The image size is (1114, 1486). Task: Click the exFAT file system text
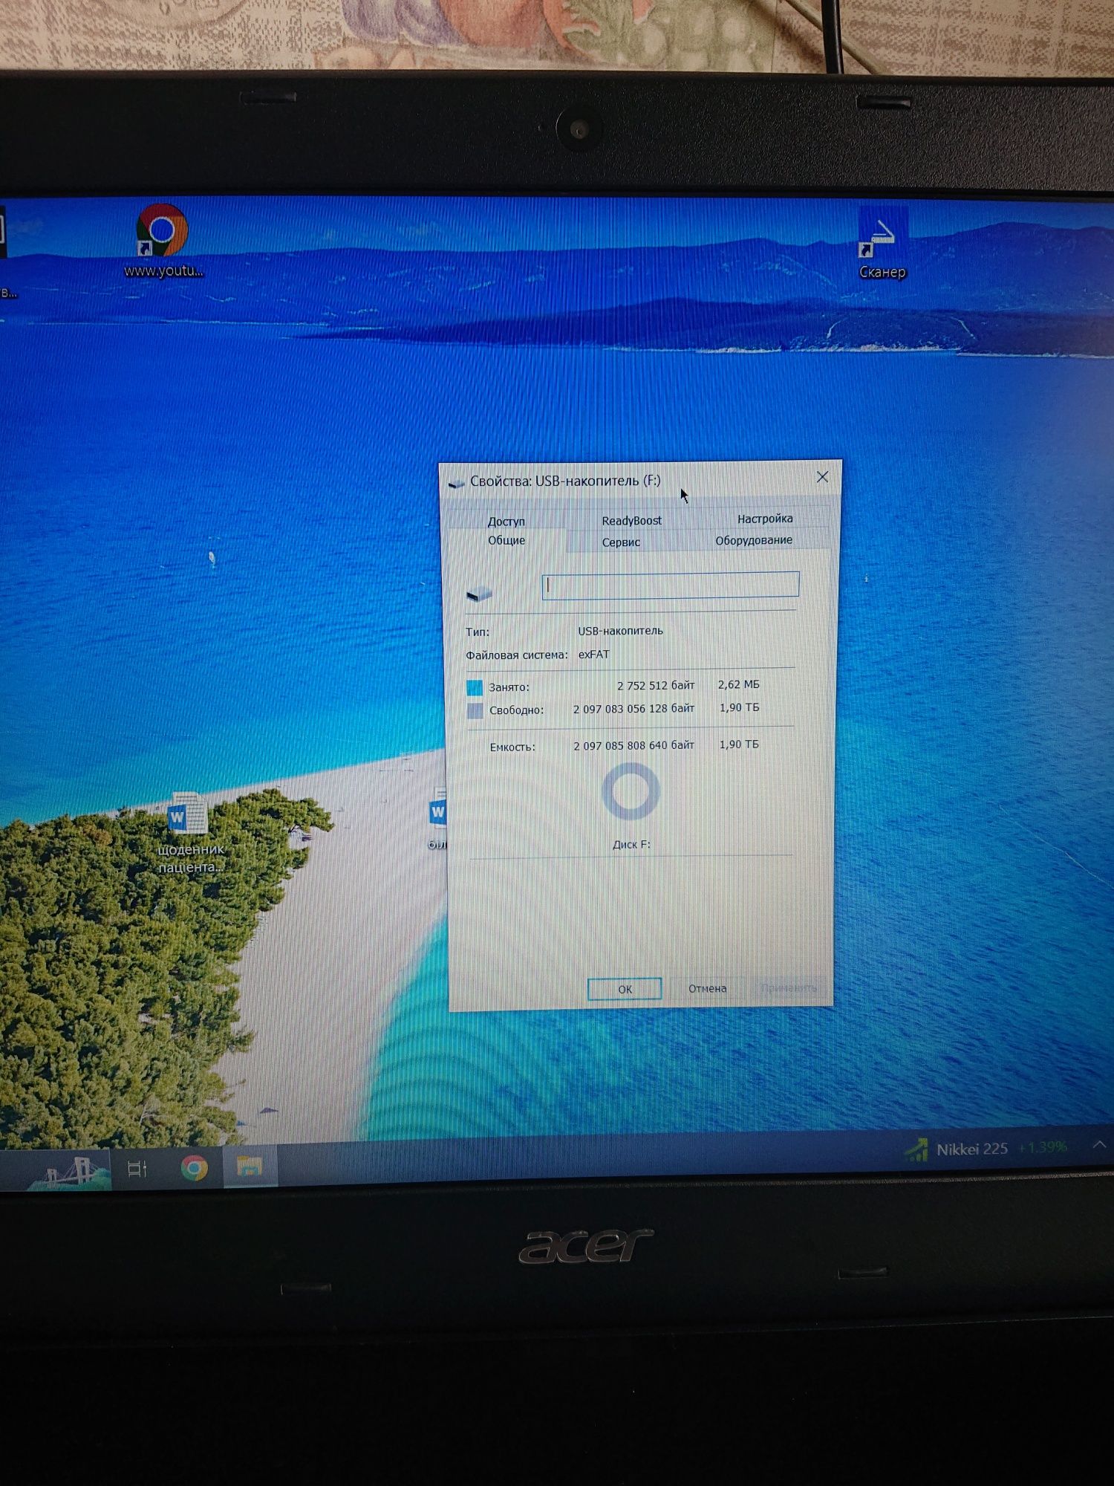point(593,655)
